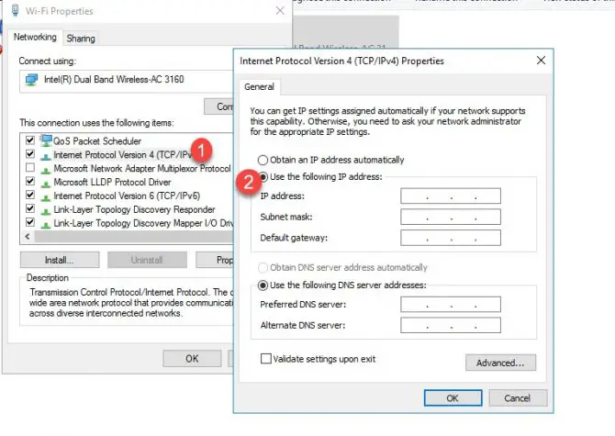Click the Microsoft LLDP Protocol Driver icon
Viewport: 615px width, 436px height.
click(46, 183)
